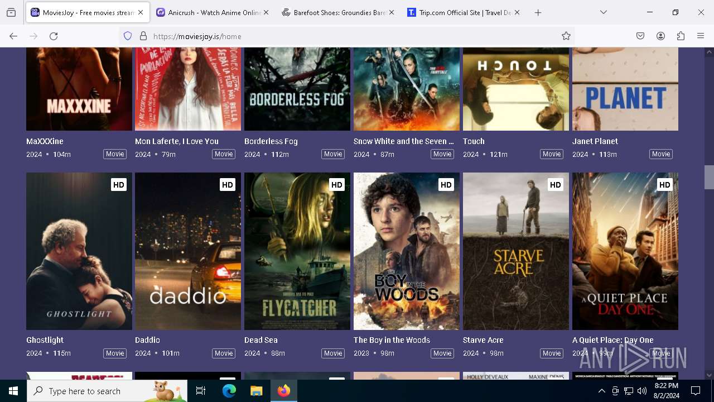The image size is (714, 402).
Task: Open the extensions puzzle icon
Action: tap(681, 36)
